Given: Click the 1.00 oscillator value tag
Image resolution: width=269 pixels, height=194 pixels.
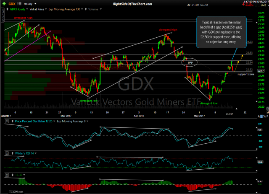Looking at the screenshot, I should pos(260,130).
